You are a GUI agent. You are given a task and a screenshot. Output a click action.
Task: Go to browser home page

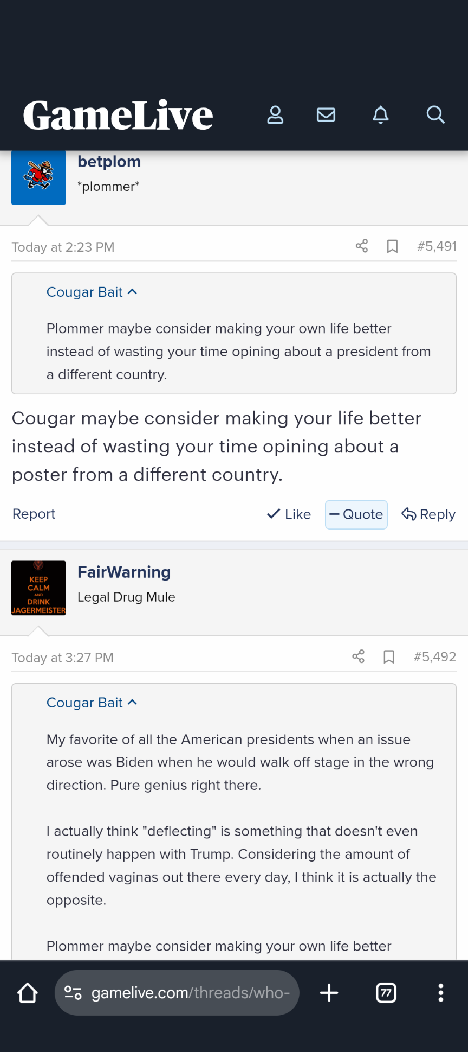(28, 993)
